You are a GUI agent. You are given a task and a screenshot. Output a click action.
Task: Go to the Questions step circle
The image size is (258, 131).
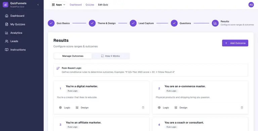[x=174, y=23]
